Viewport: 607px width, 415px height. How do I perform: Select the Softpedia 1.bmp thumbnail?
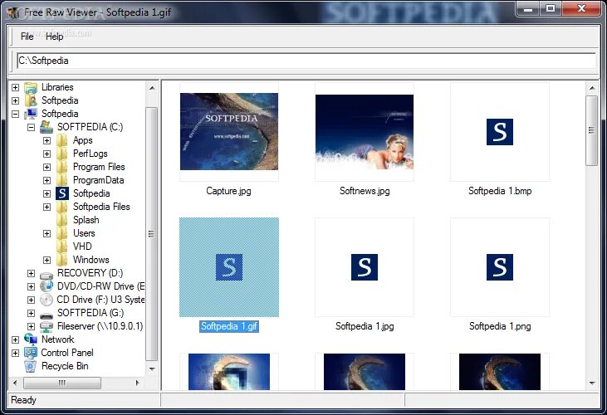coord(500,131)
